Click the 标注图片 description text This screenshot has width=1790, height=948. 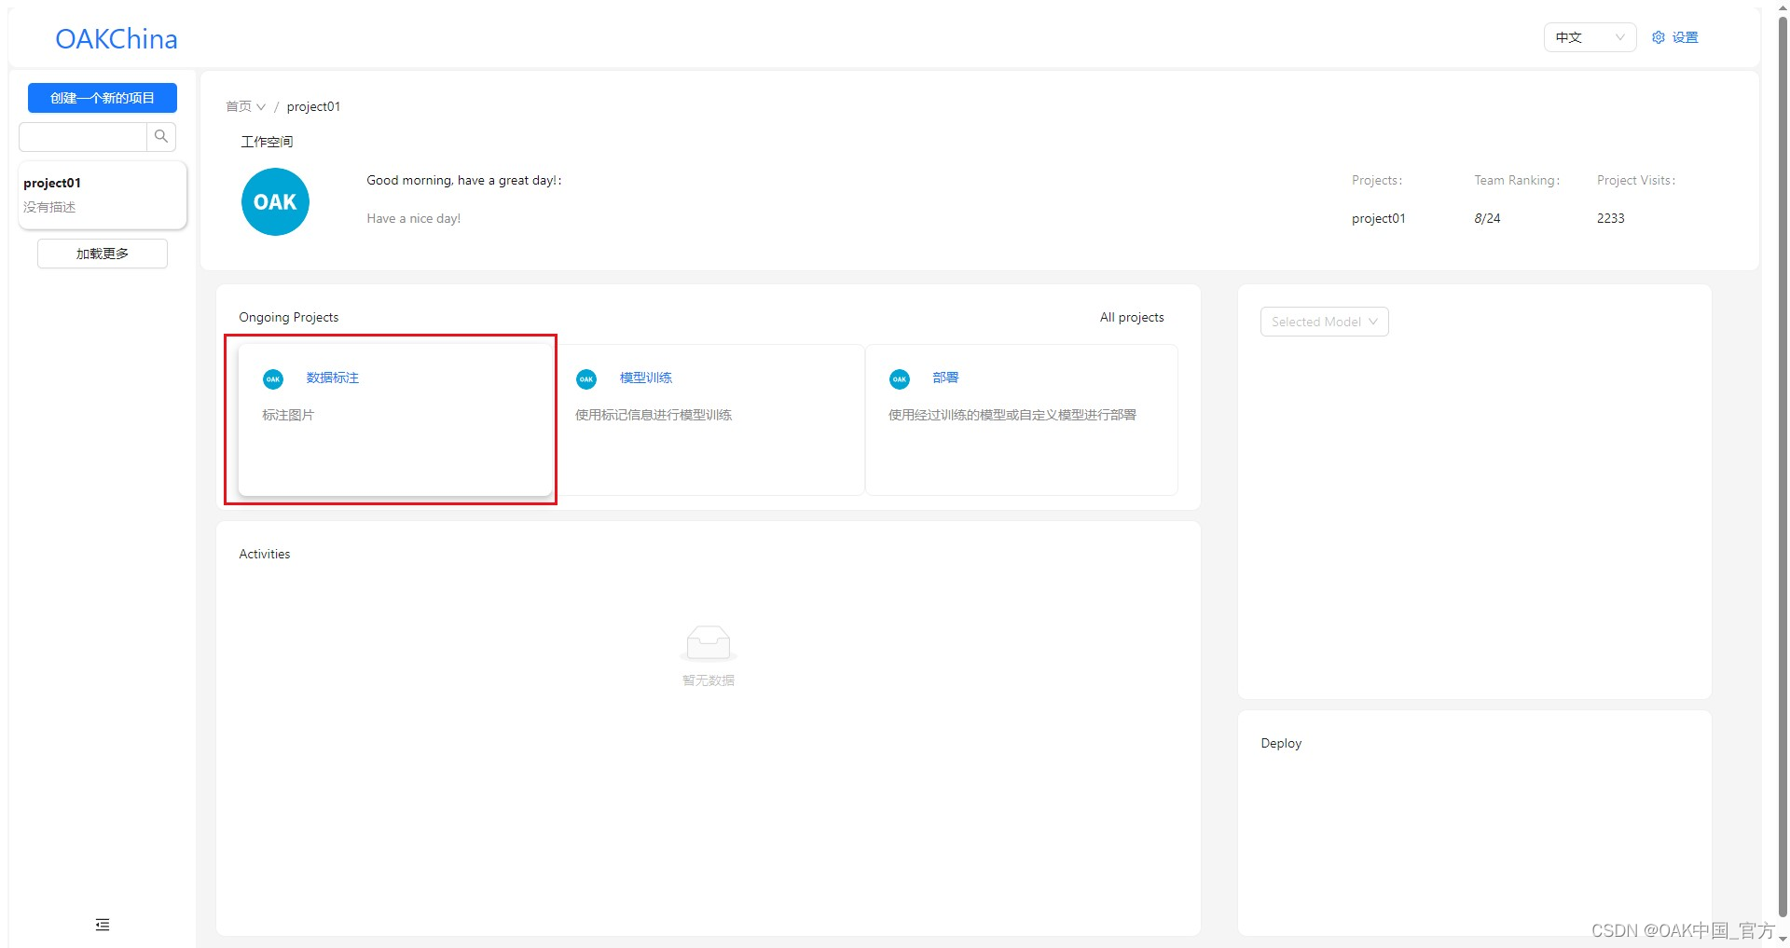click(288, 415)
